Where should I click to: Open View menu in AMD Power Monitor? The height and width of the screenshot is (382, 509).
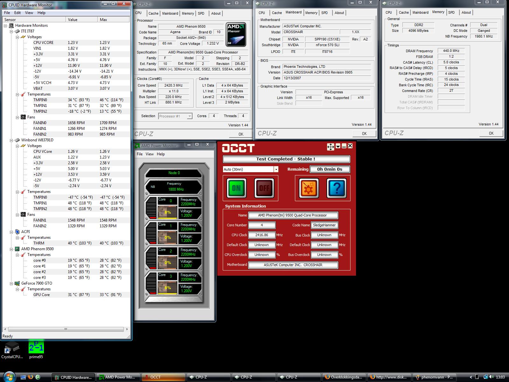[x=150, y=154]
